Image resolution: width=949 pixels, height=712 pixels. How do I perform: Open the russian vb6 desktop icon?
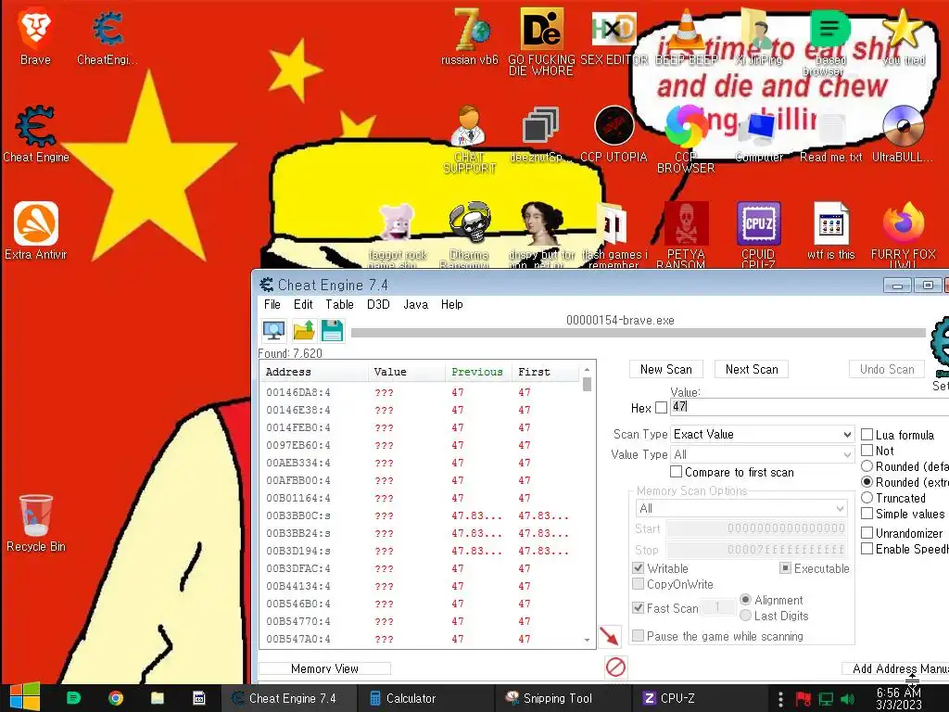(x=470, y=37)
